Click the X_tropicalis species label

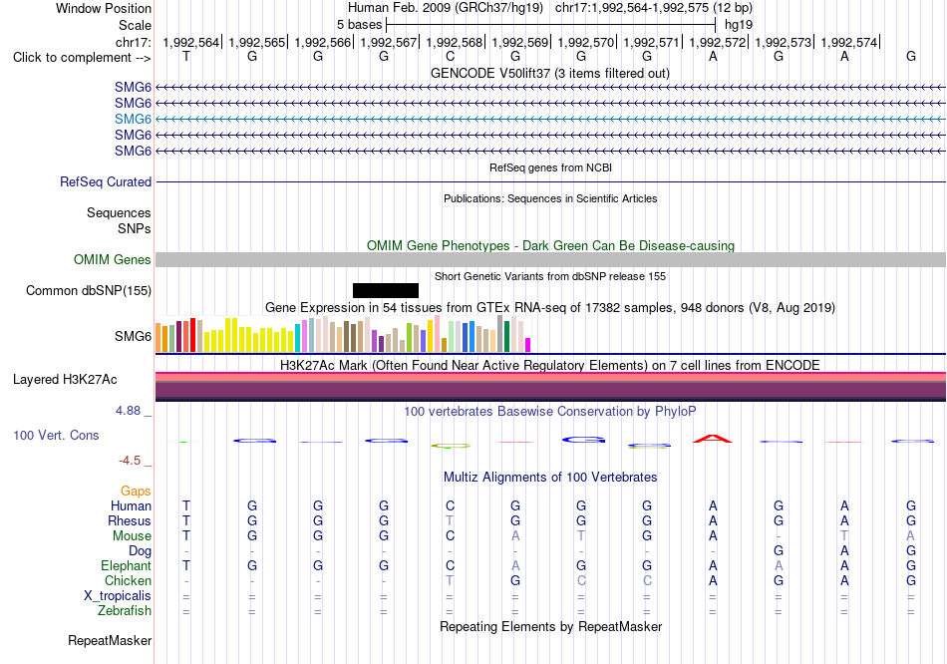pos(118,596)
